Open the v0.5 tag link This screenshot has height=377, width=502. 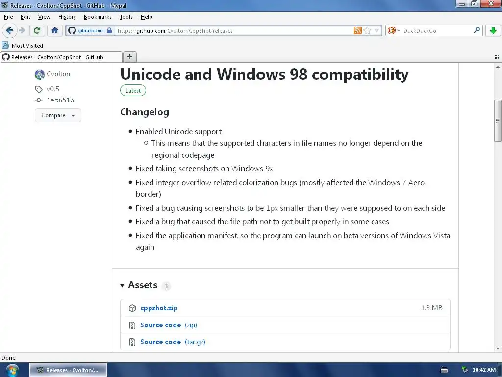(53, 89)
